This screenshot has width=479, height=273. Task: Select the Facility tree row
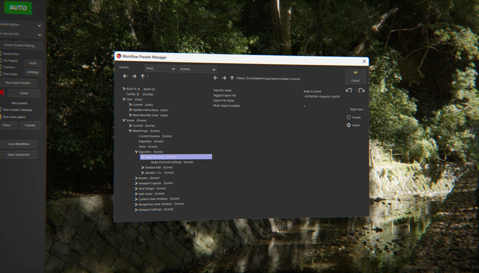[x=140, y=94]
